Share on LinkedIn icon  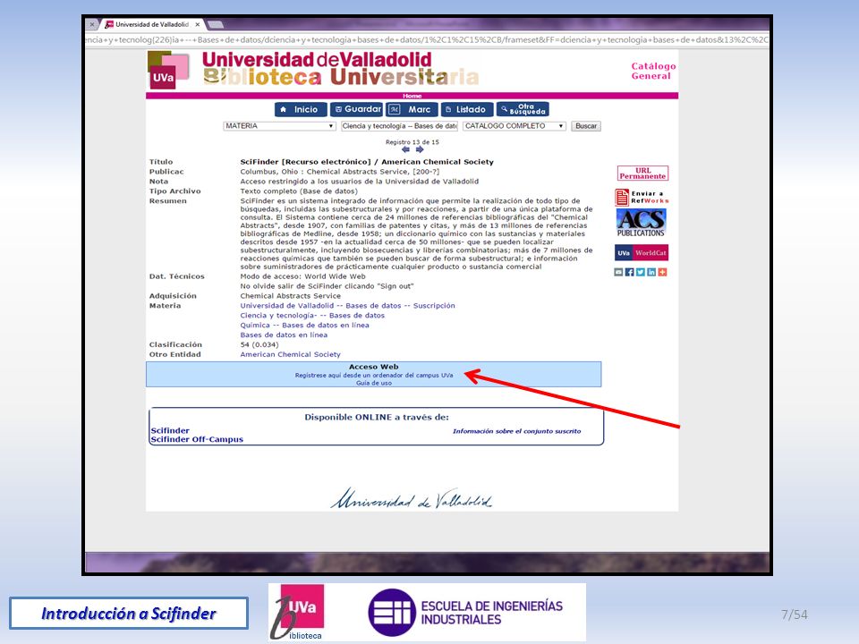point(651,272)
